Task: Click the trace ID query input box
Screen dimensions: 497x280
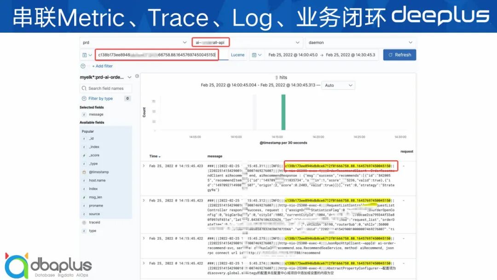Action: (157, 55)
